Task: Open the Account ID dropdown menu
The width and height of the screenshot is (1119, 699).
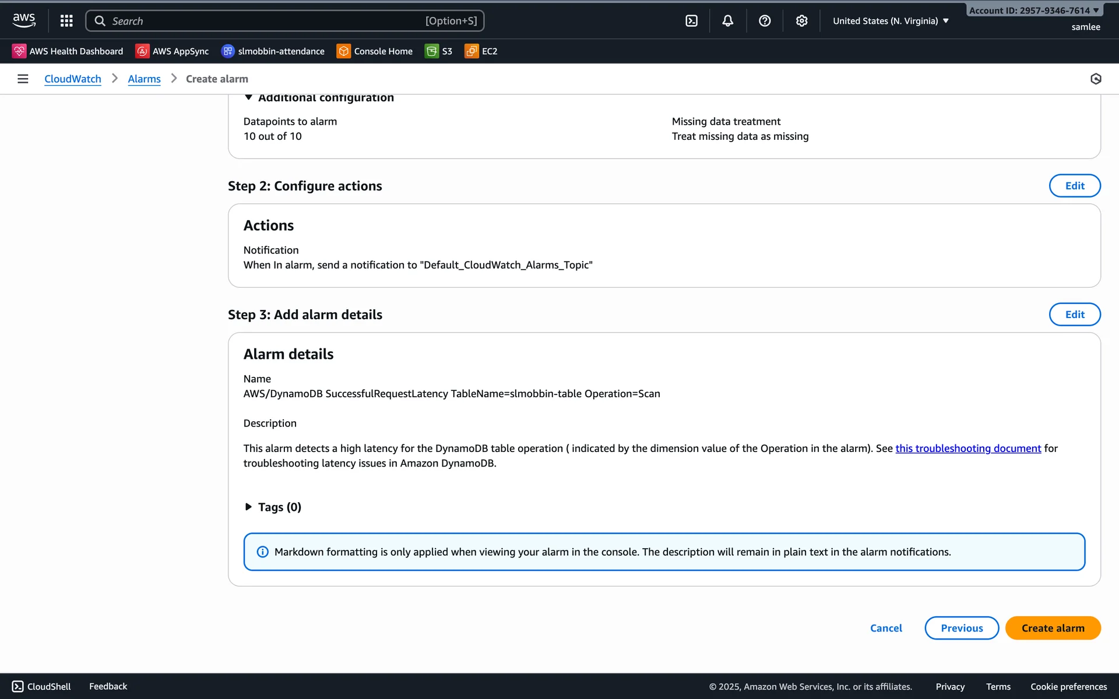Action: click(x=1033, y=10)
